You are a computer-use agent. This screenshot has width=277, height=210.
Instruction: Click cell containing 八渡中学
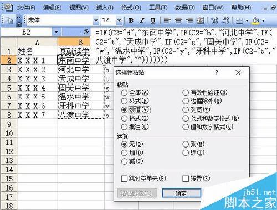pyautogui.click(x=81, y=115)
